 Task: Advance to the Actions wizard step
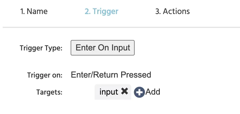pyautogui.click(x=172, y=11)
